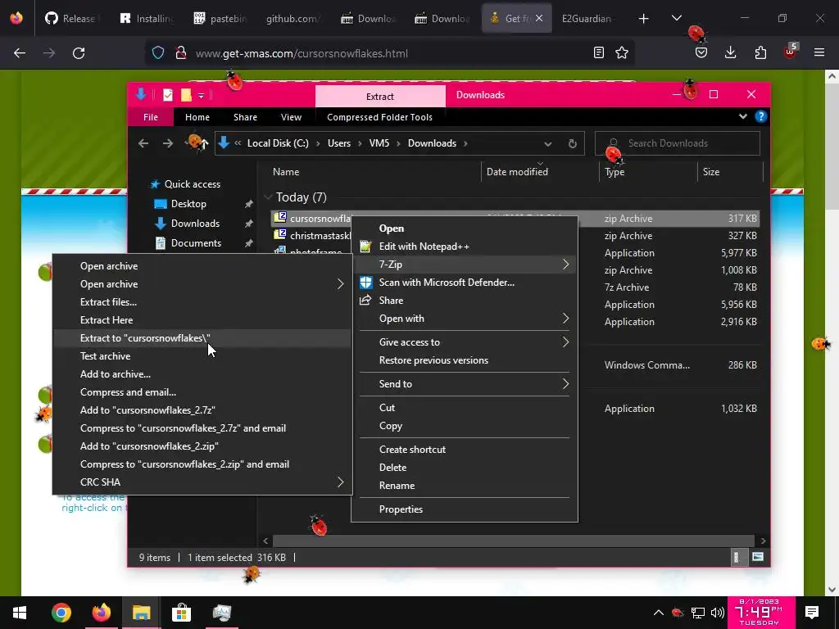Expand the Send to submenu
Image resolution: width=839 pixels, height=629 pixels.
tap(465, 384)
